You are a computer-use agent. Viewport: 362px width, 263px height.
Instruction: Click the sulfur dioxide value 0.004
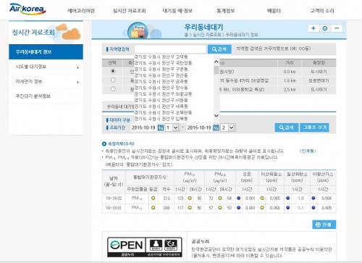[x=327, y=199]
